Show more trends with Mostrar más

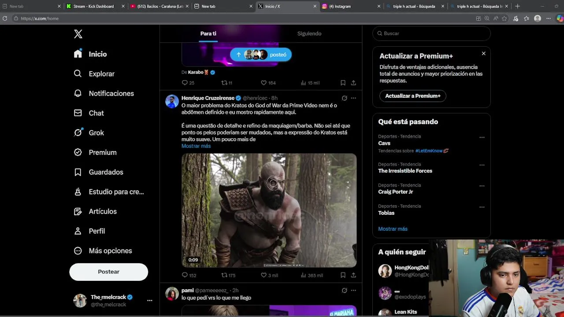pos(393,229)
